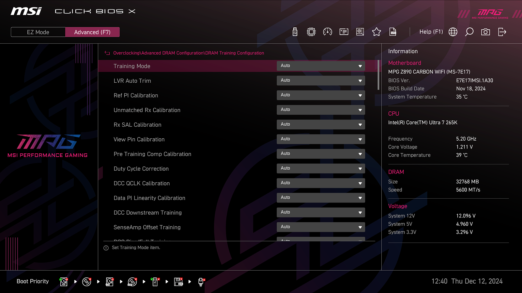This screenshot has width=522, height=293.
Task: Open the LOG file icon
Action: tap(393, 32)
